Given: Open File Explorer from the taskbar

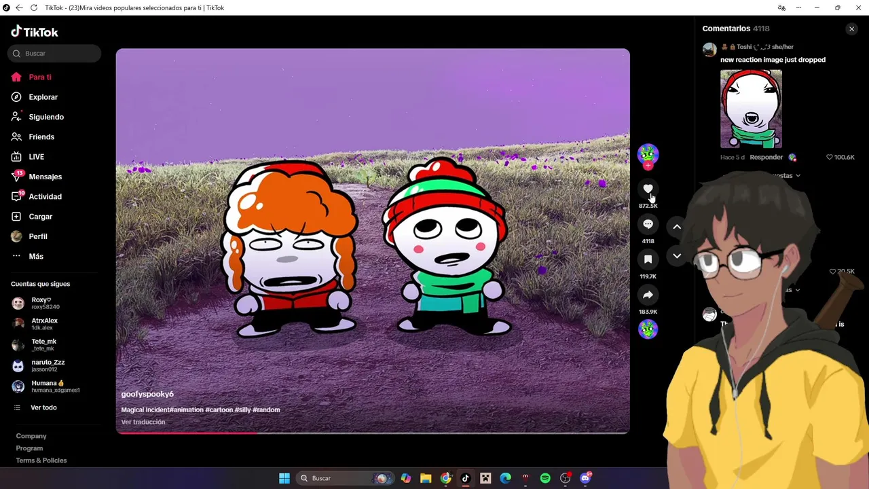Looking at the screenshot, I should point(426,478).
